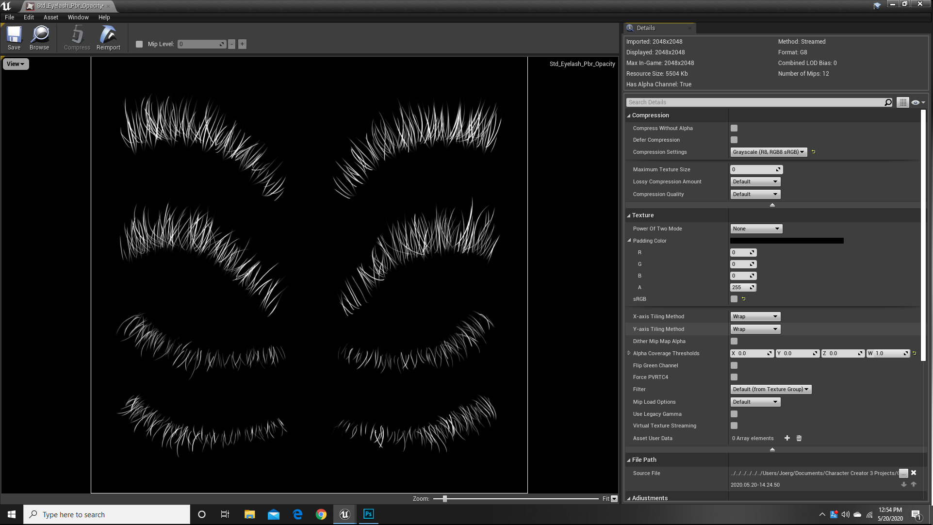The image size is (933, 525).
Task: Open the Asset menu
Action: [51, 17]
